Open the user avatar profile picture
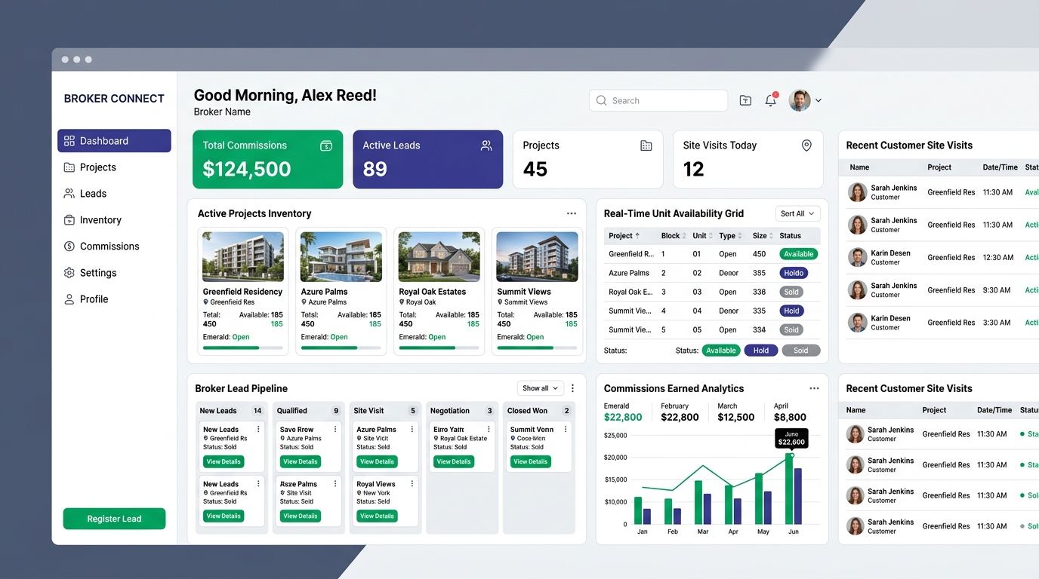1039x579 pixels. (x=800, y=100)
